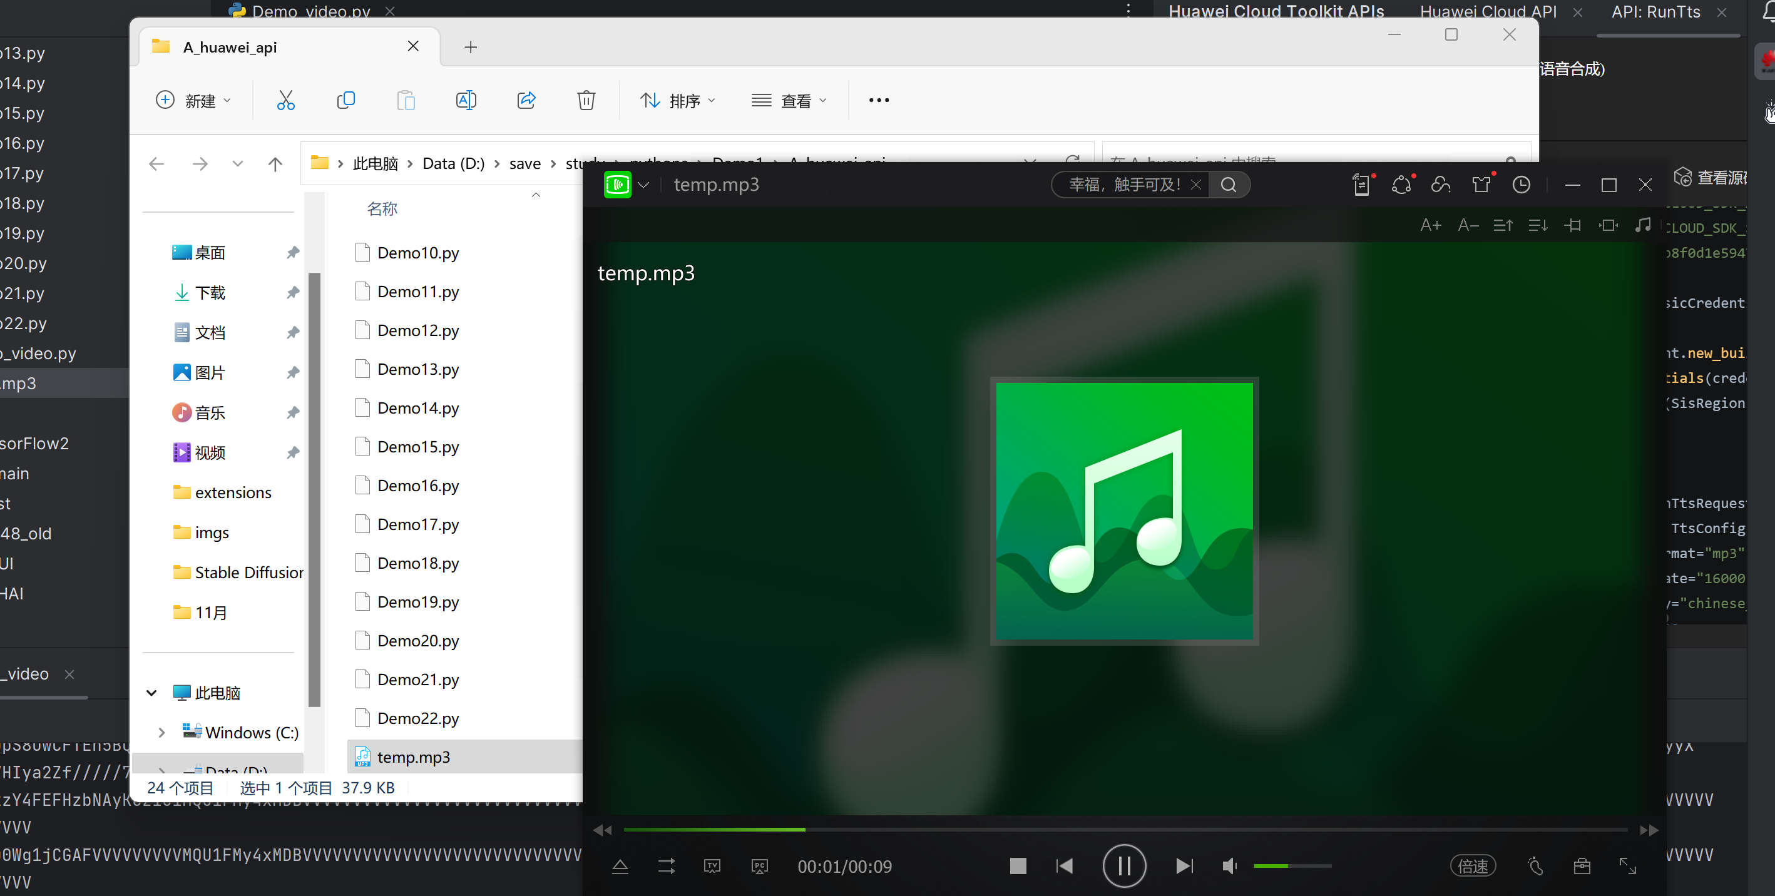Skip to the previous track
This screenshot has width=1775, height=896.
[x=1065, y=866]
